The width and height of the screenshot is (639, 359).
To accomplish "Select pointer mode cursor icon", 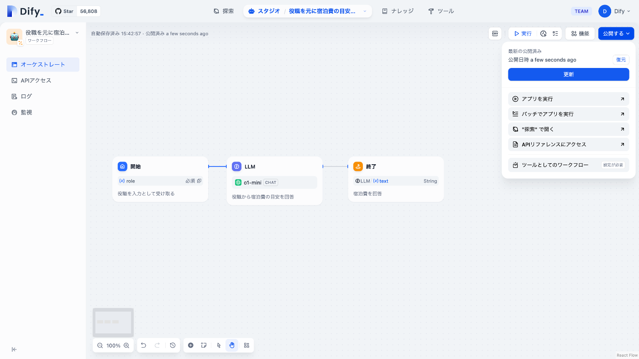I will (219, 345).
